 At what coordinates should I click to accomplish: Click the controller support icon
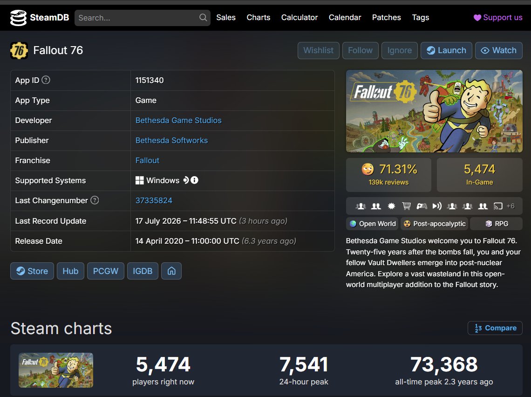point(422,206)
